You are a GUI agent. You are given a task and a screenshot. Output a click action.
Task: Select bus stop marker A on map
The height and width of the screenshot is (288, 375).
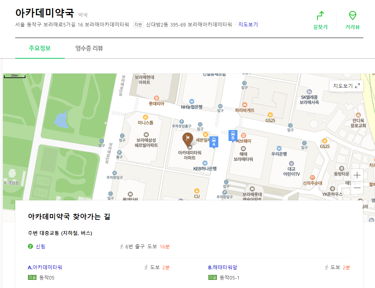214,142
